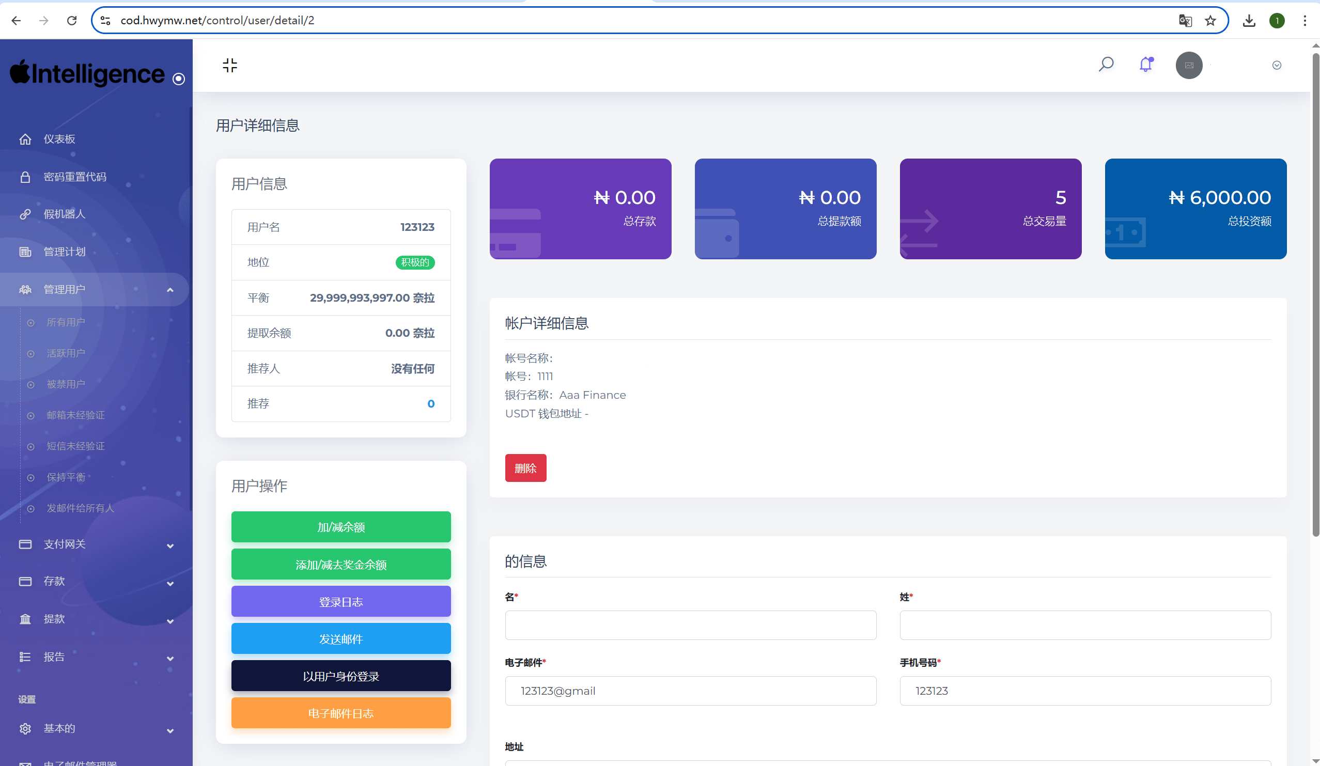1320x766 pixels.
Task: Select the 管理计划 sidebar icon
Action: point(26,252)
